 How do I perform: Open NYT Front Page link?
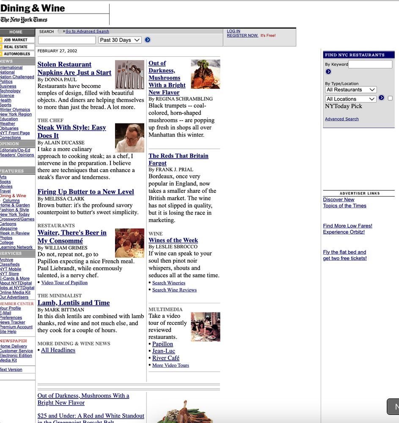click(x=15, y=133)
